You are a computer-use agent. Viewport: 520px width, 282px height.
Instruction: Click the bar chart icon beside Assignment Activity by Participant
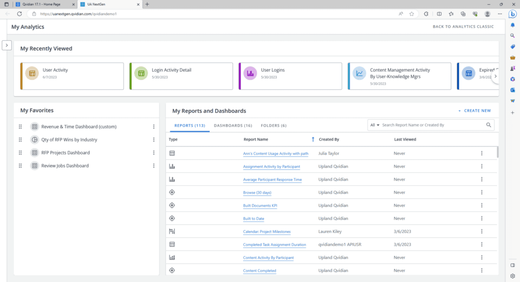[x=172, y=166]
